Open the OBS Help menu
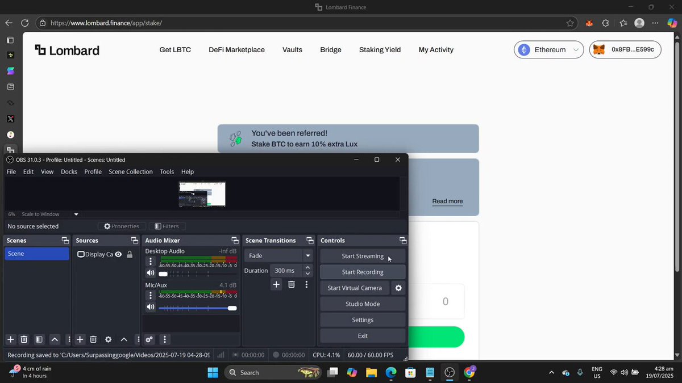Screen dimensions: 682x383 pos(188,171)
